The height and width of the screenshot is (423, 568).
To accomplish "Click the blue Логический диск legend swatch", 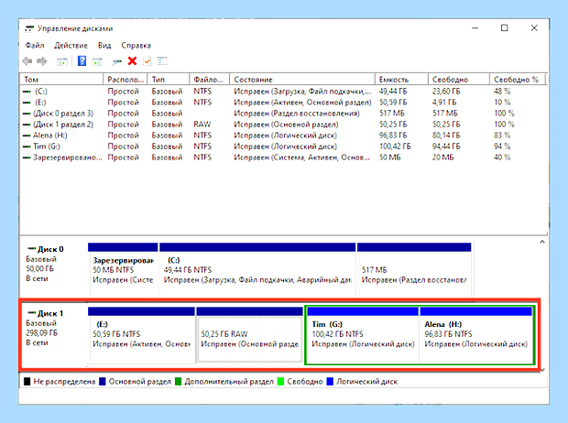I will [x=330, y=382].
